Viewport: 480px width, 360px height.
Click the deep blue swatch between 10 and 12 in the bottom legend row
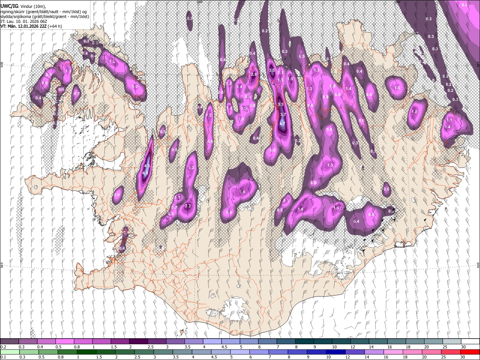click(x=336, y=352)
